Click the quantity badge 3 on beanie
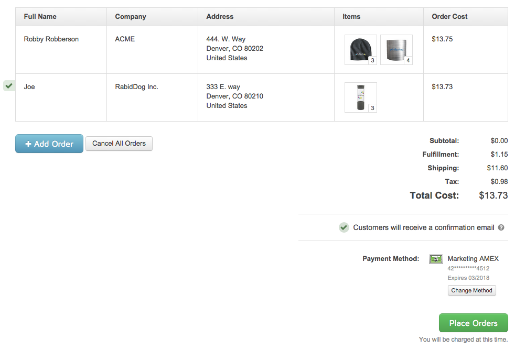The image size is (515, 349). (372, 61)
